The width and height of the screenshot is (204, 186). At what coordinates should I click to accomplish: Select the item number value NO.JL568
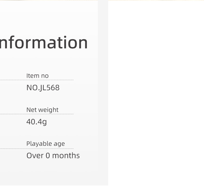[43, 88]
